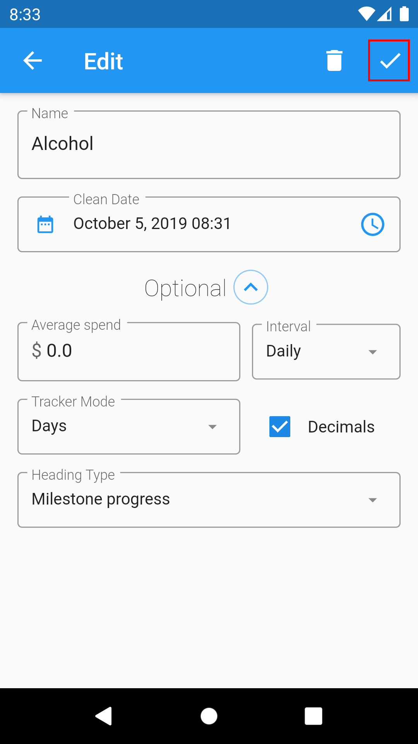The image size is (418, 744).
Task: Uncheck the Decimals checkbox
Action: click(280, 427)
